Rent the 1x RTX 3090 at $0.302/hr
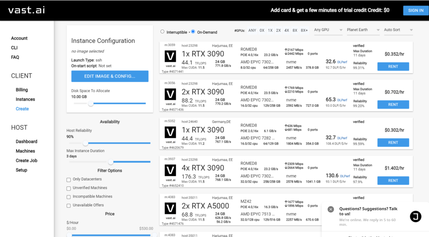The image size is (429, 237). pos(393,142)
